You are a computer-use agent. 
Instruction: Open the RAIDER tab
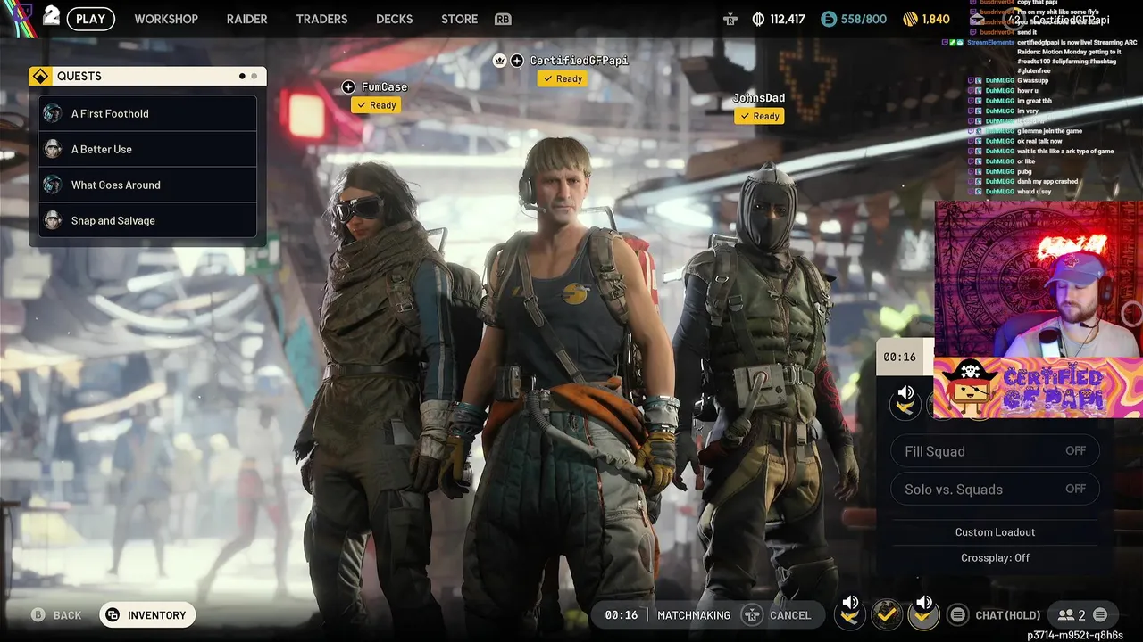click(247, 19)
